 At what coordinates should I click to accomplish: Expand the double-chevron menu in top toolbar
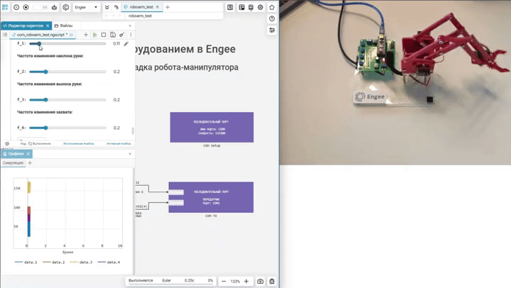[x=107, y=7]
